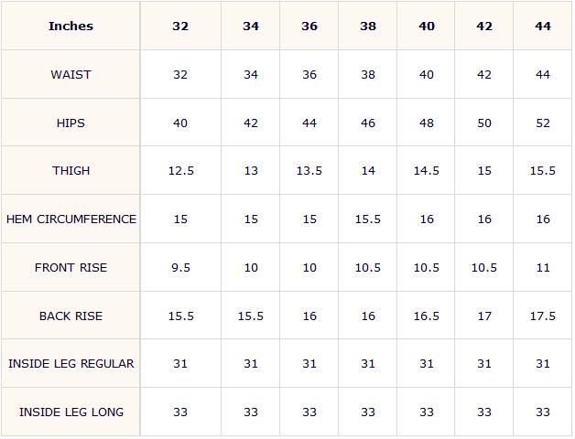Screen dimensions: 575x439
Task: Select the 9.5 front rise cell
Action: click(x=180, y=267)
